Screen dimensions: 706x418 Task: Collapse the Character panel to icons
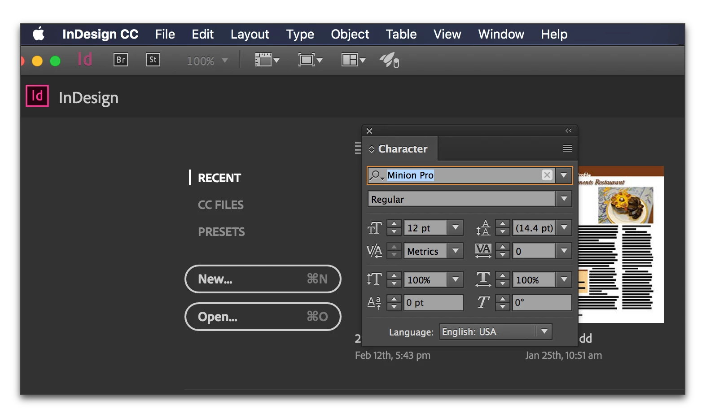click(569, 131)
